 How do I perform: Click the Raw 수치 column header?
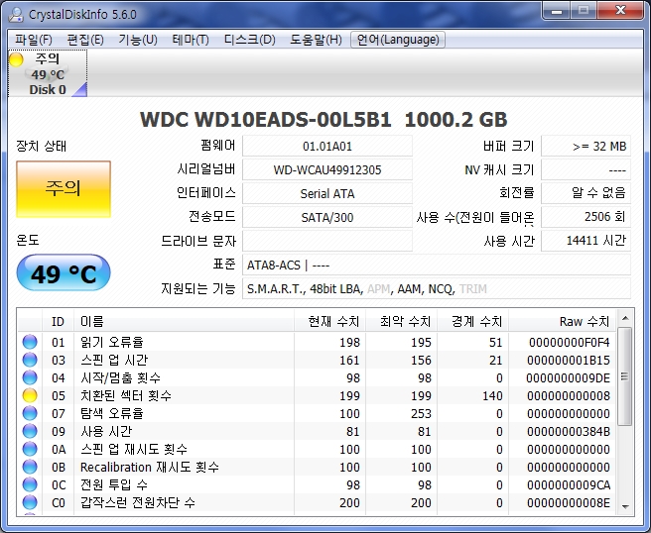coord(562,321)
